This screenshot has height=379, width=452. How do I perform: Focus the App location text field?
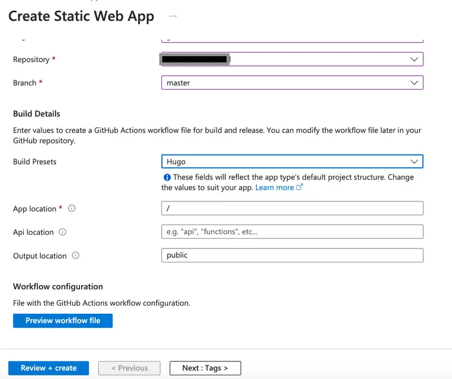(292, 208)
